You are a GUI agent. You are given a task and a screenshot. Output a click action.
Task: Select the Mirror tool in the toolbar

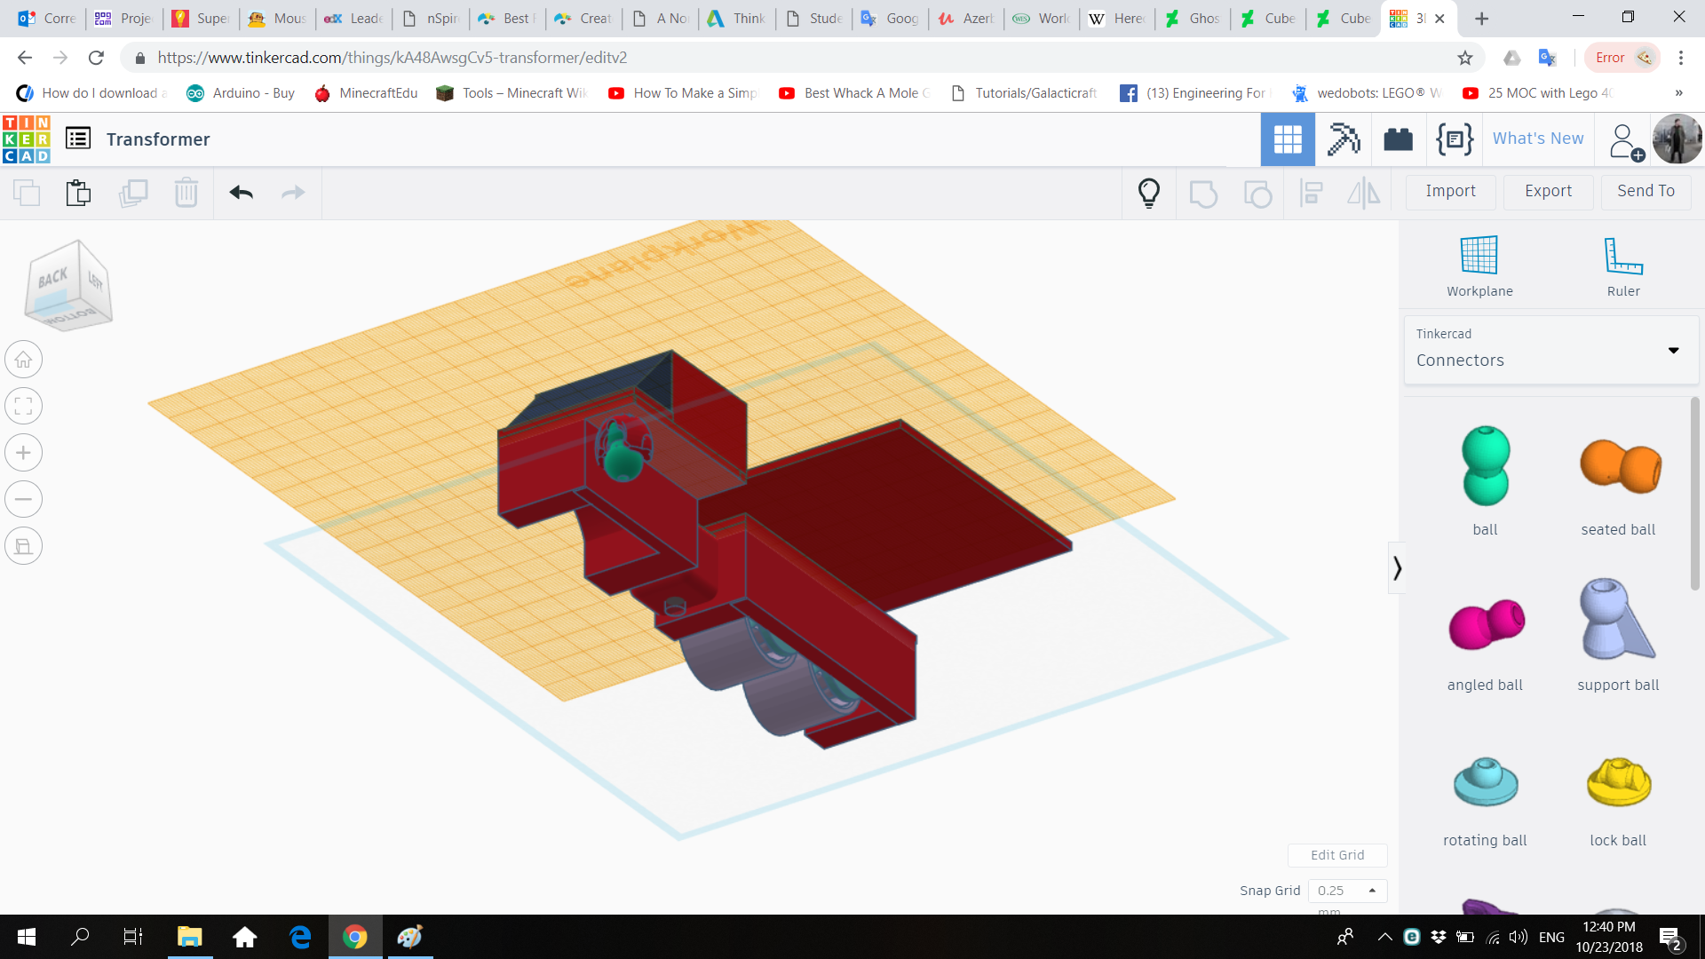pyautogui.click(x=1364, y=193)
